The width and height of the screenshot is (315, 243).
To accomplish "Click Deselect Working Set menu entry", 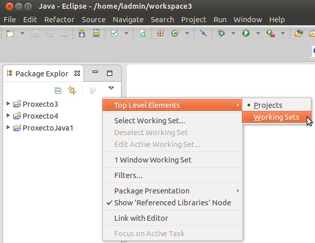I will 172,133.
